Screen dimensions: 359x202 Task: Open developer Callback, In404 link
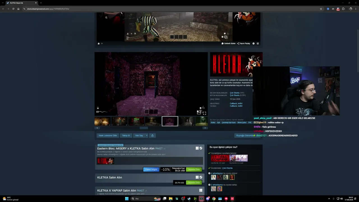pyautogui.click(x=236, y=104)
